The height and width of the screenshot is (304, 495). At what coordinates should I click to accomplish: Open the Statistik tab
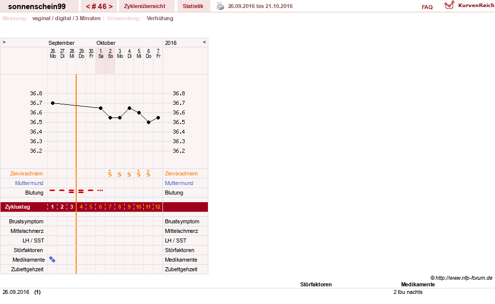click(x=193, y=6)
